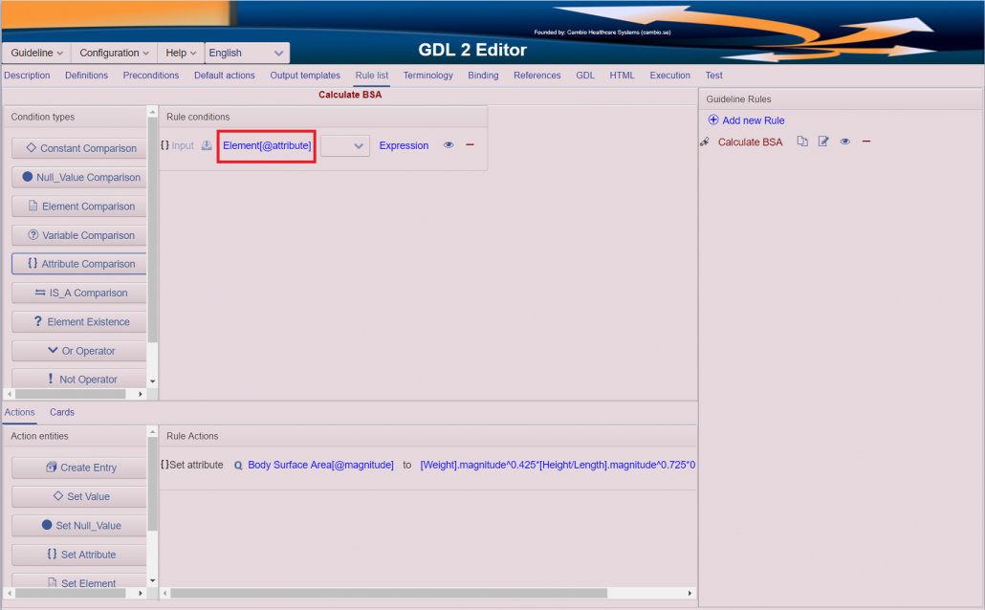The image size is (985, 610).
Task: Select the Not Operator condition type
Action: tap(77, 379)
